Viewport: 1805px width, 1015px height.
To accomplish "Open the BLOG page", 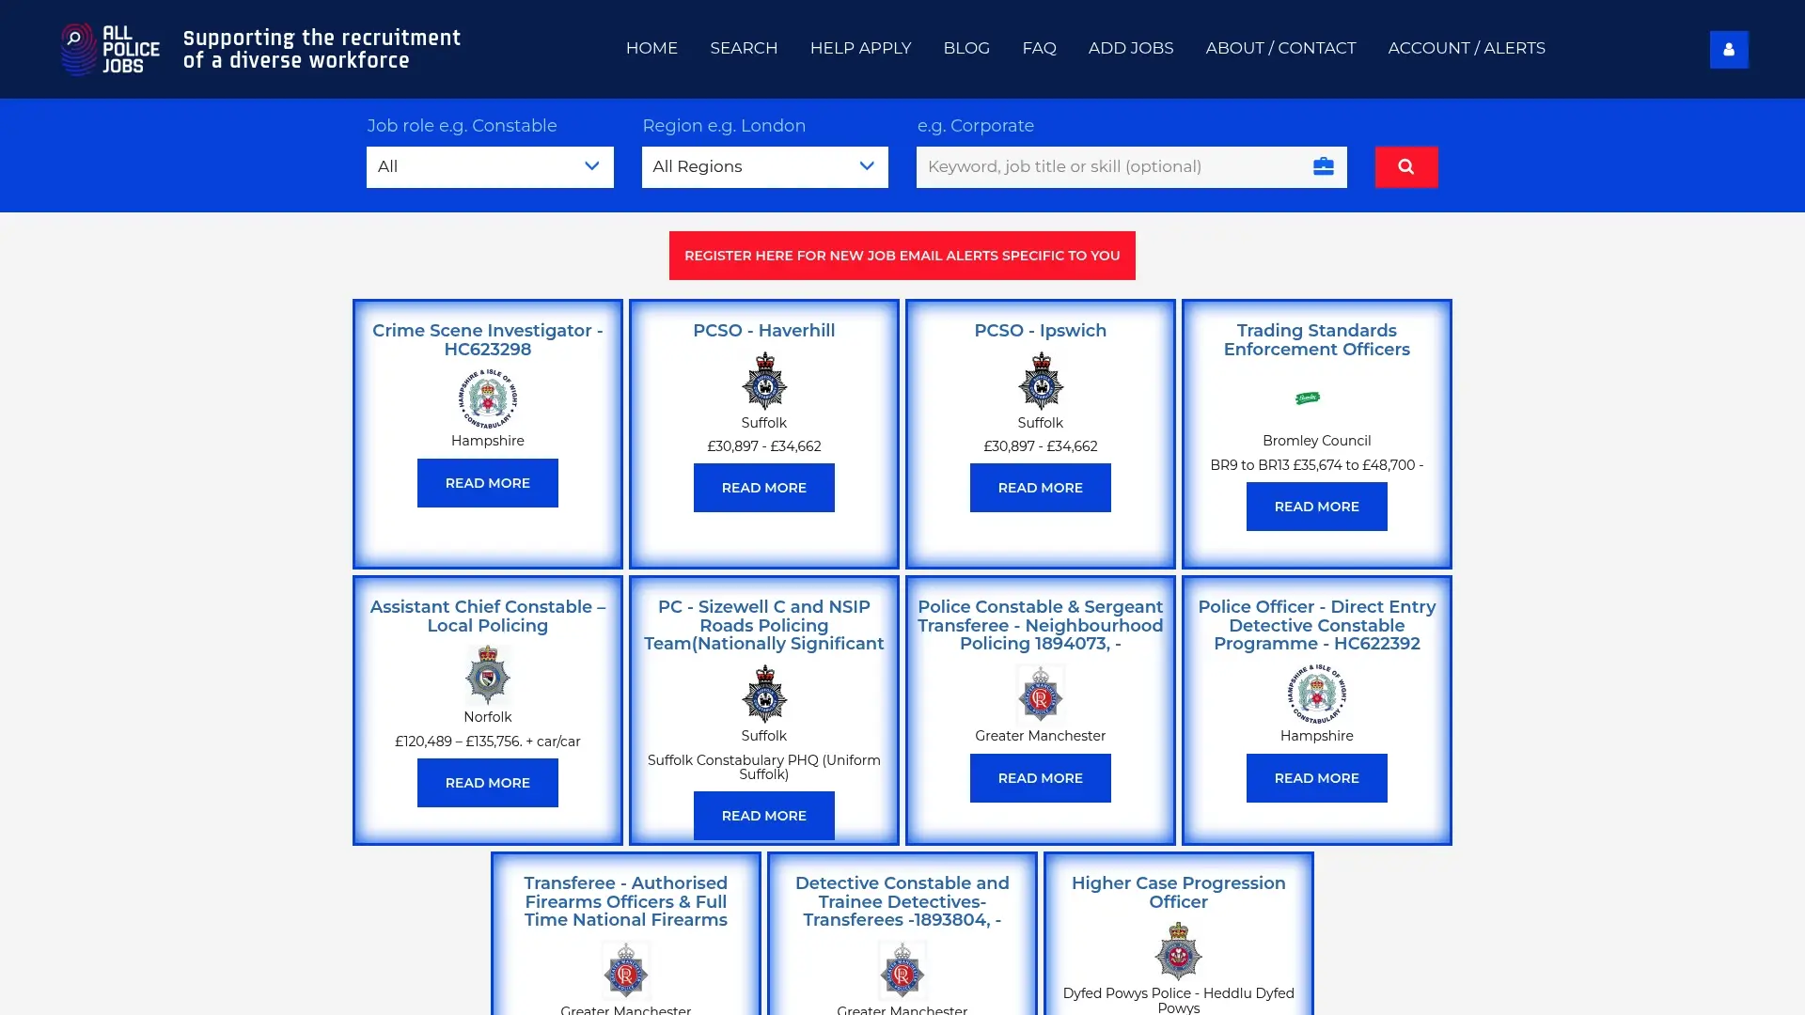I will [x=966, y=48].
